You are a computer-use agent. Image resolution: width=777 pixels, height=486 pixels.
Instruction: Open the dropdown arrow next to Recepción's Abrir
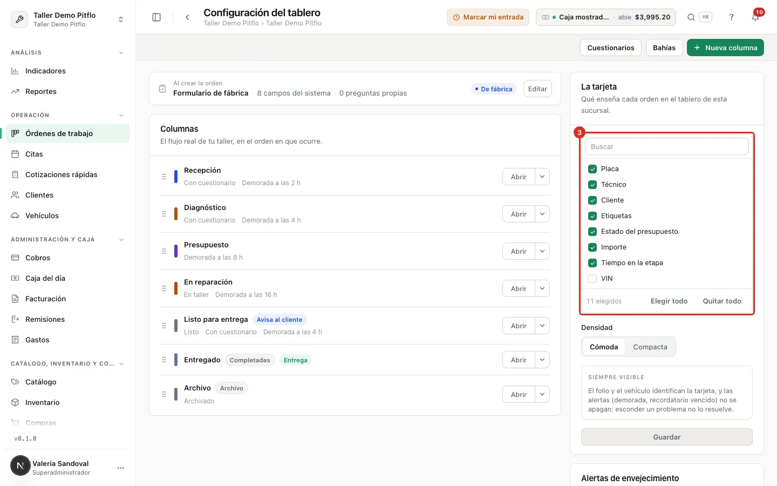542,177
